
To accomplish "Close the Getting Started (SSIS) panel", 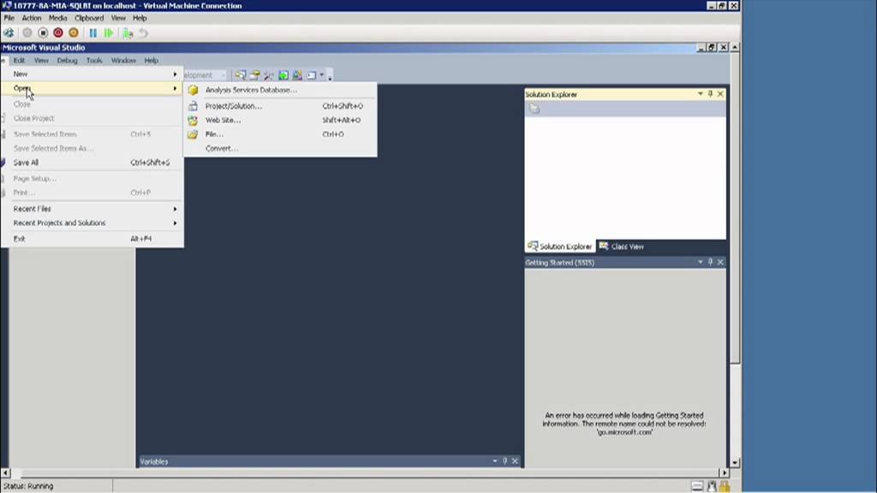I will tap(720, 262).
